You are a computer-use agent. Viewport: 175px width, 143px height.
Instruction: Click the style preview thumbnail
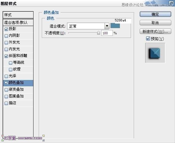[155, 53]
